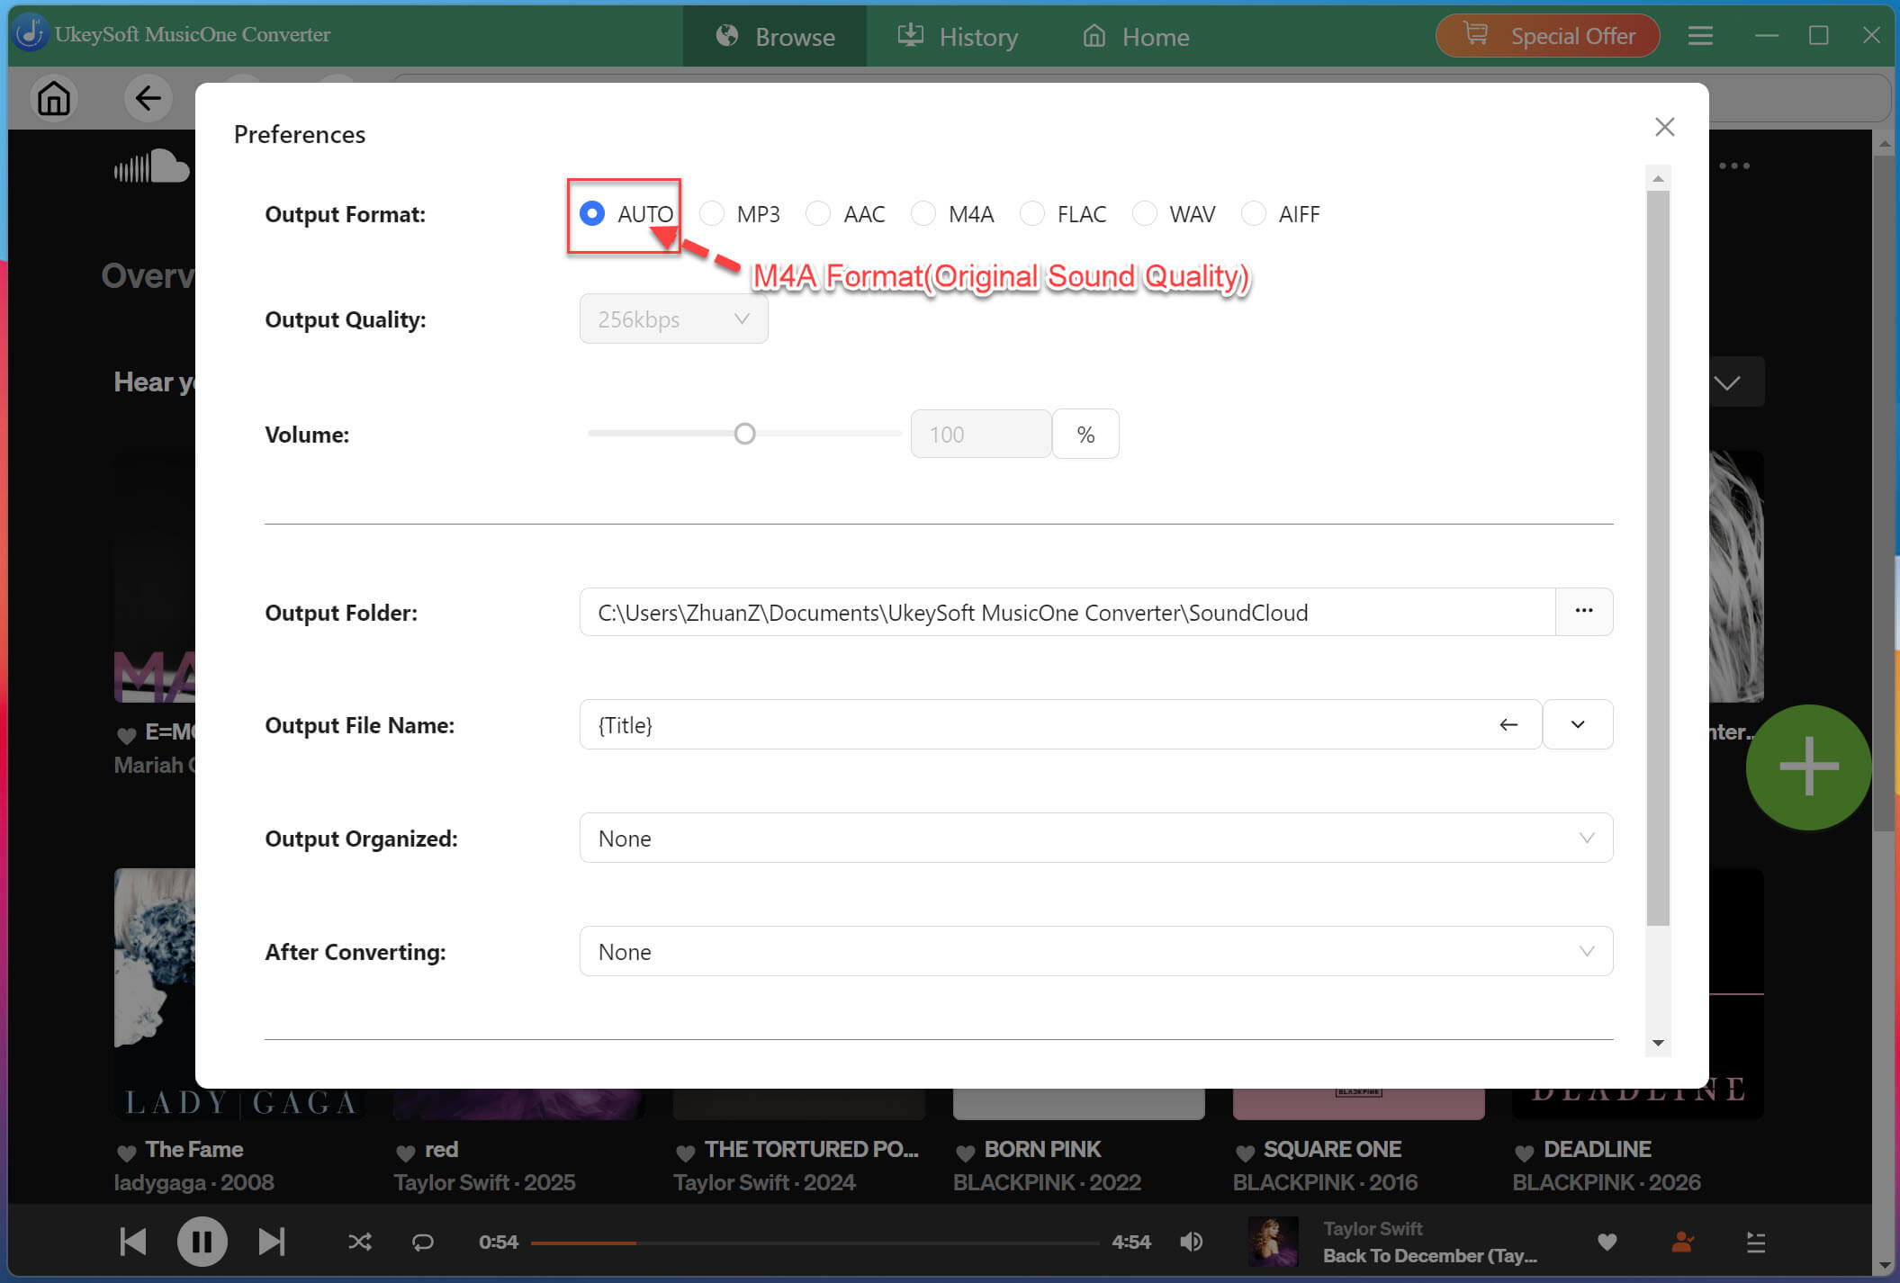The image size is (1900, 1283).
Task: Like the DEADLINE album heart icon
Action: pyautogui.click(x=1525, y=1152)
